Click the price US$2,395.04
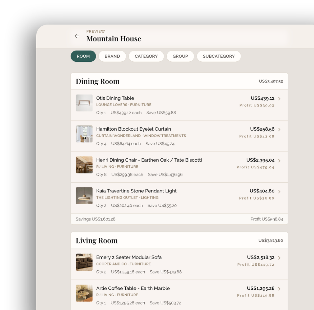Viewport: 314px width, 310px height. pyautogui.click(x=260, y=160)
